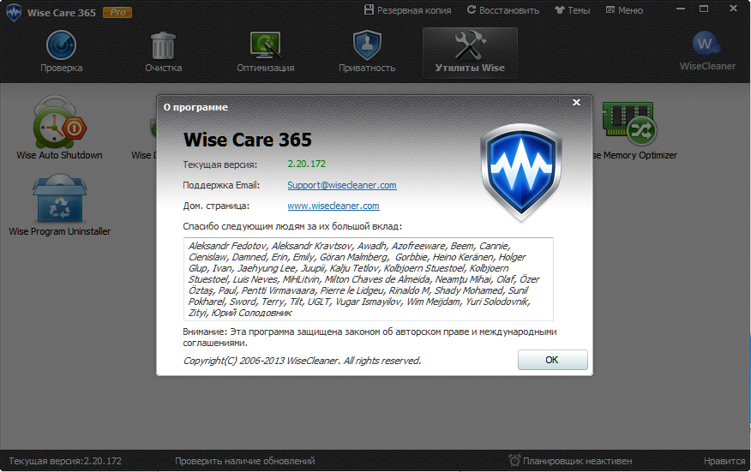The image size is (751, 472).
Task: Click Проверить наличие обновлений in status bar
Action: 244,461
